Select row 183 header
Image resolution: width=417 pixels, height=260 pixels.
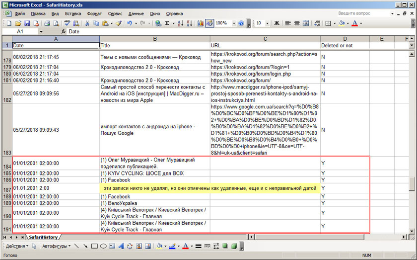[7, 130]
